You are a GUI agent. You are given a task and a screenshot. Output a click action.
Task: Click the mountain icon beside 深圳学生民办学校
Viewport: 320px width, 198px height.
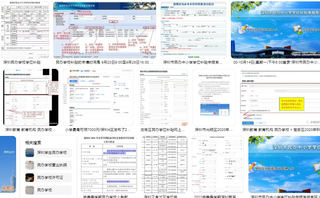click(x=30, y=153)
